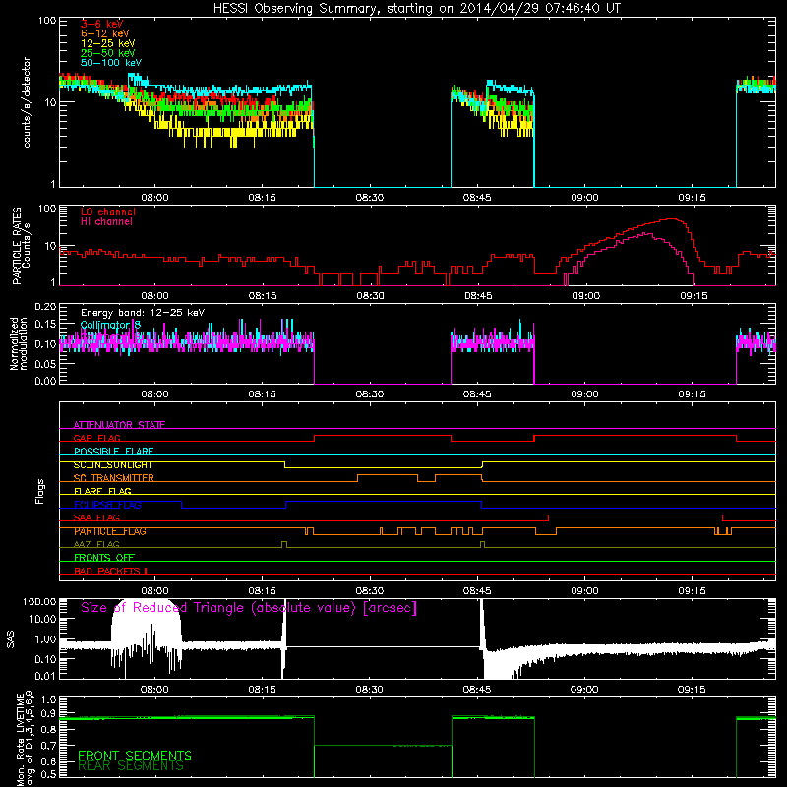Select the 25-50 keV legend entry

point(108,53)
